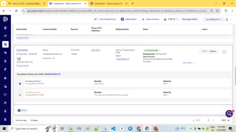The height and width of the screenshot is (132, 236).
Task: Open taskbar clock showing 7:23 PM
Action: [x=221, y=129]
